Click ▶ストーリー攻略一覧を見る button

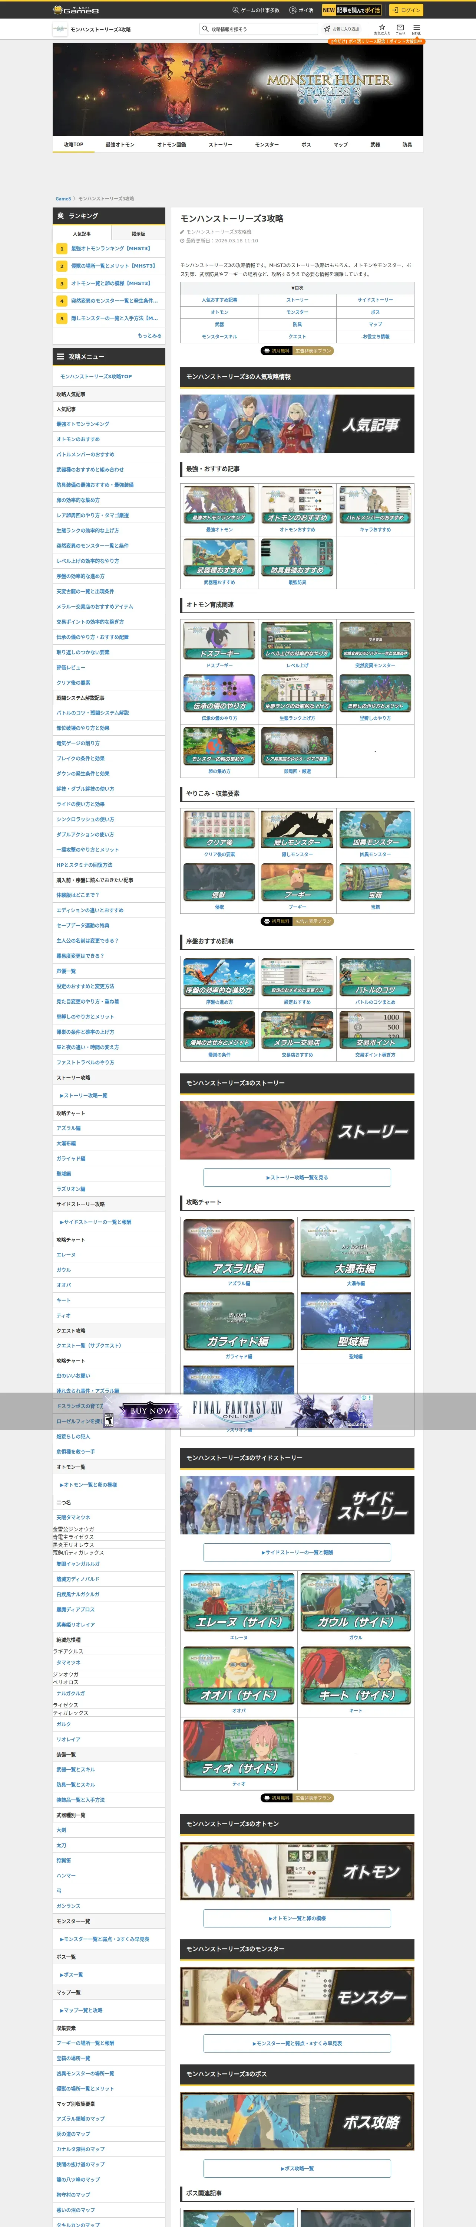point(297,1177)
